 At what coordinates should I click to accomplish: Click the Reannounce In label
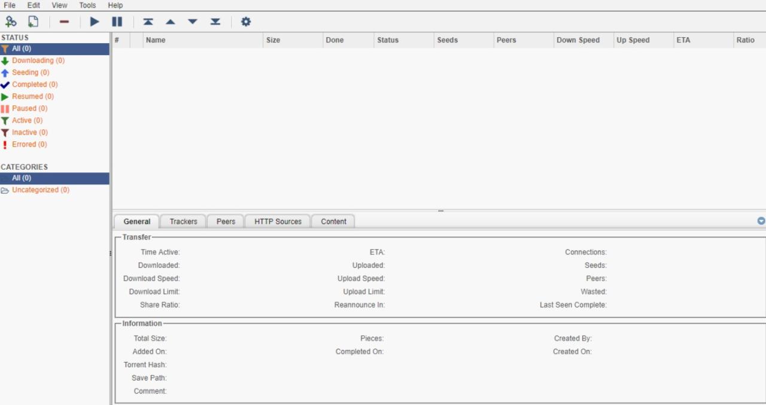tap(360, 305)
